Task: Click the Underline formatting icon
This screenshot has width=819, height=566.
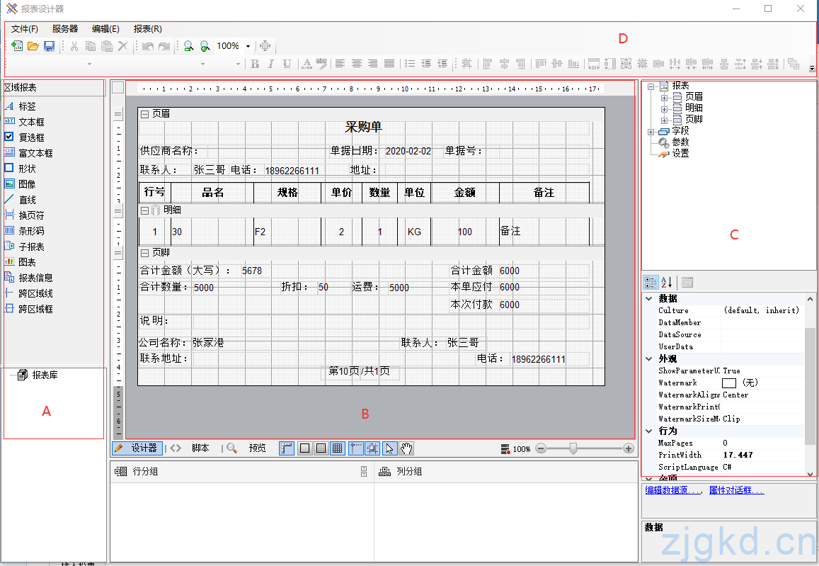Action: click(287, 64)
